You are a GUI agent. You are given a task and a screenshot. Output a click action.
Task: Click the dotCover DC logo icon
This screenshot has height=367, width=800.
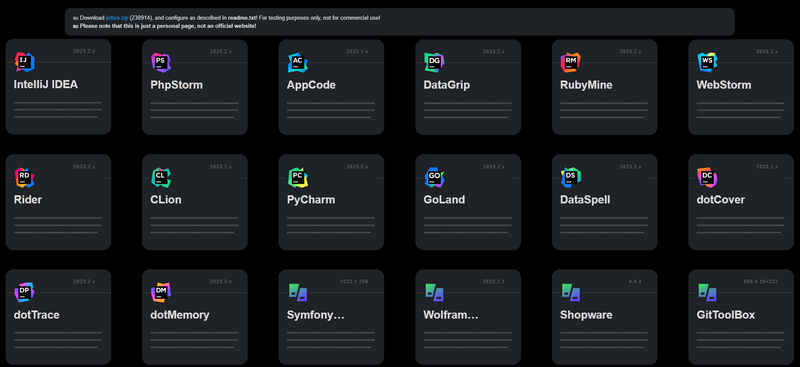(x=707, y=177)
